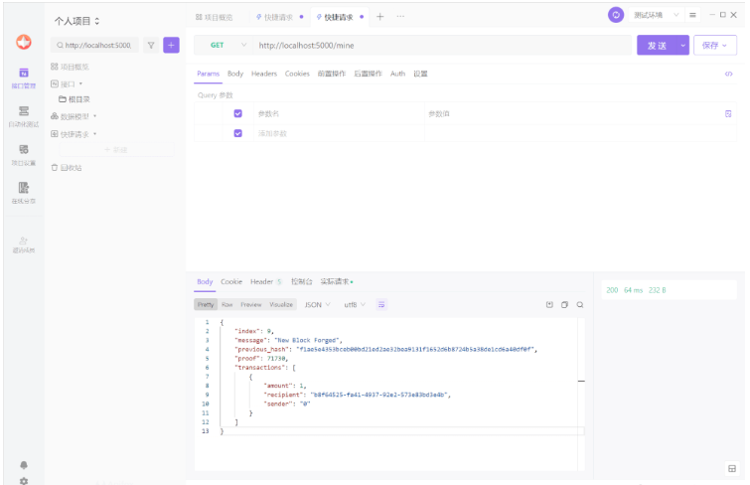Viewport: 750px width, 485px height.
Task: Click the Send button
Action: 657,45
